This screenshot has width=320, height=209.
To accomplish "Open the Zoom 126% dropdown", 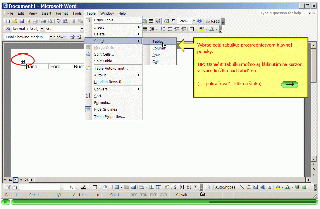I will tap(194, 21).
